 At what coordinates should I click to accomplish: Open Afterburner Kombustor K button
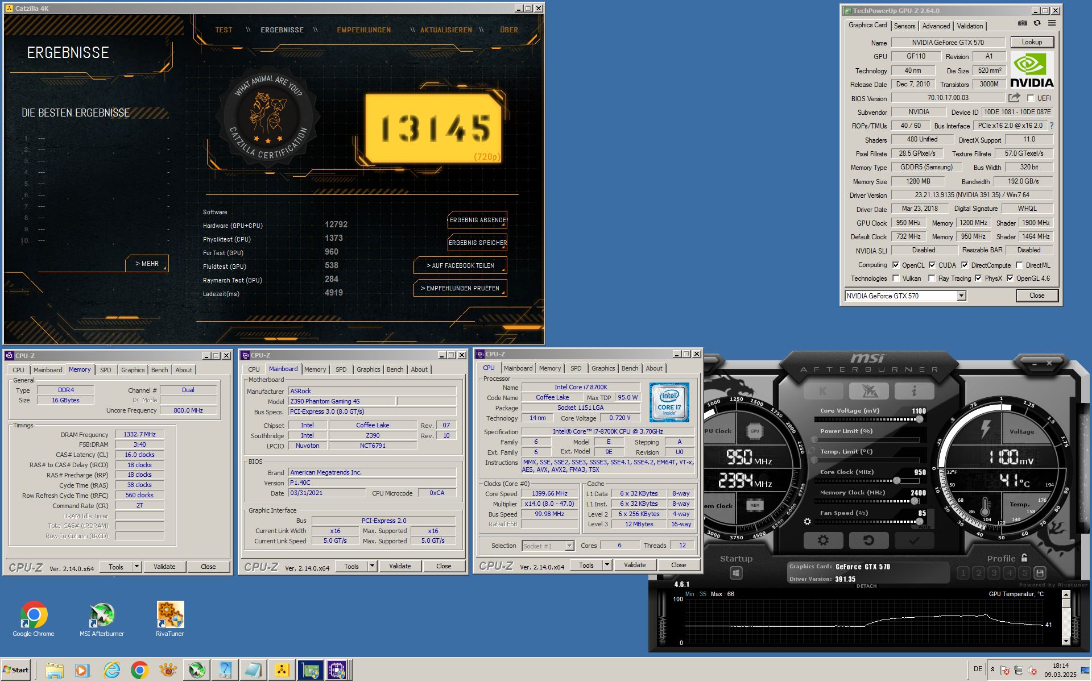coord(823,391)
